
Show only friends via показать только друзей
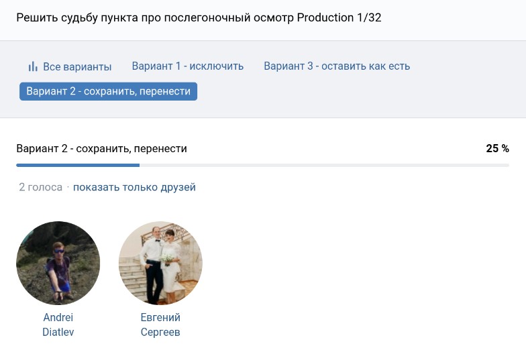[x=134, y=188]
